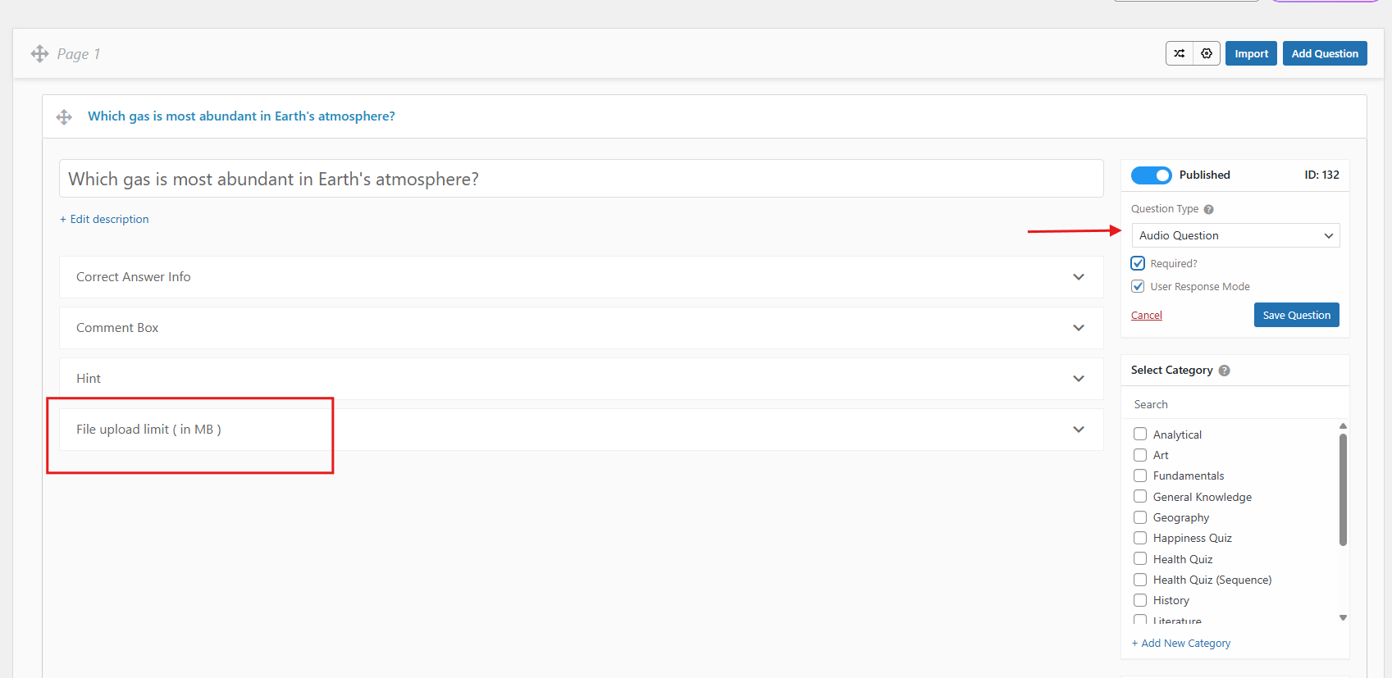The image size is (1392, 678).
Task: Click the category list scrollbar thumb
Action: 1343,489
